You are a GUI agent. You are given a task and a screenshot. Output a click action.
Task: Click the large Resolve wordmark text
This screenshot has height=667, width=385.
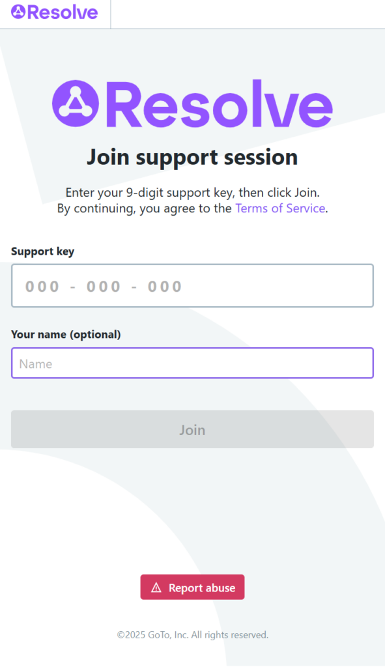(x=219, y=104)
